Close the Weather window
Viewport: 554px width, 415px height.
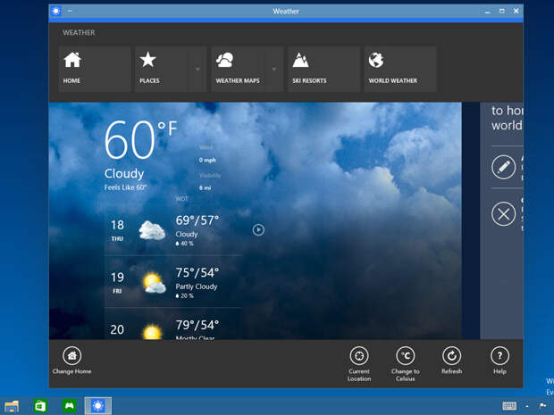[516, 12]
